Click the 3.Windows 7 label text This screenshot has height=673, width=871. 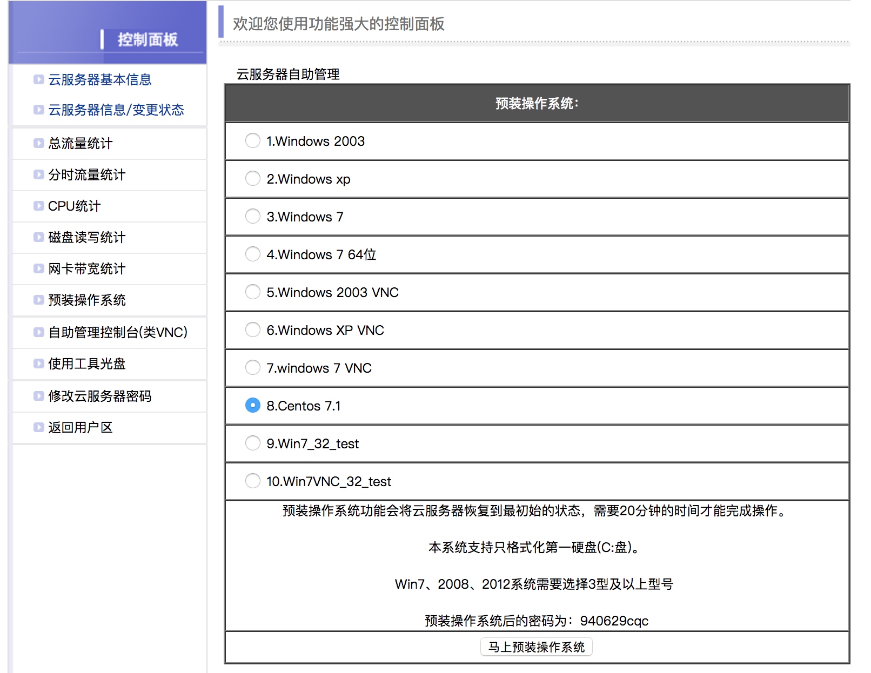point(305,217)
